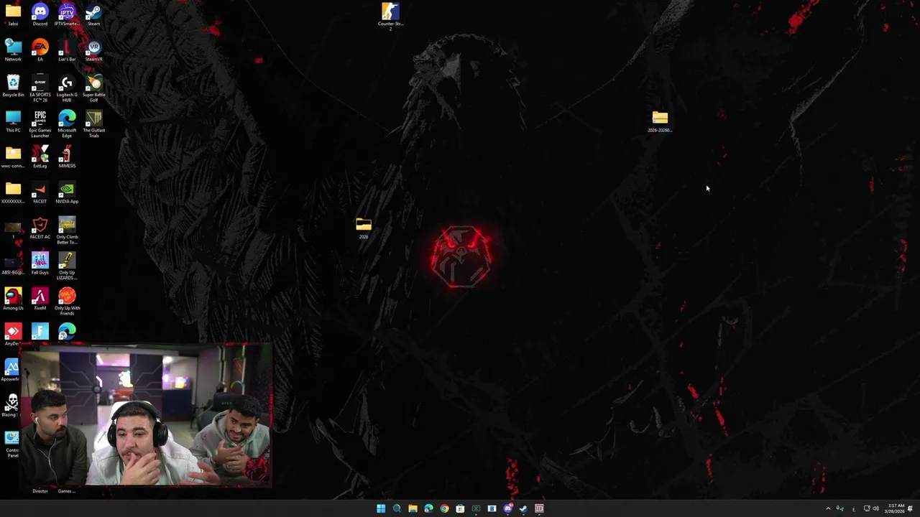This screenshot has height=517, width=920.
Task: Open Microsoft Store from taskbar
Action: tap(460, 508)
